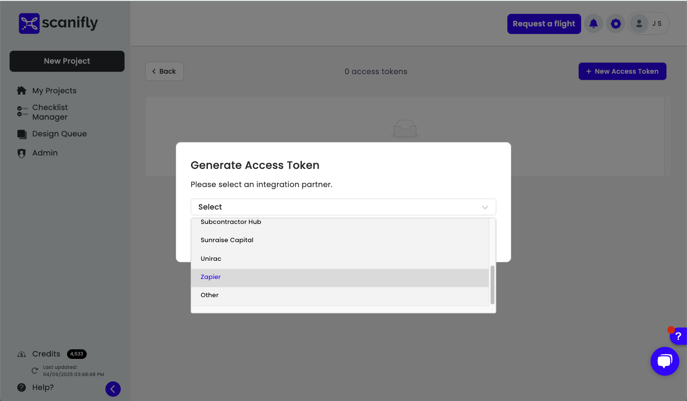Open the Help? link in the sidebar
This screenshot has height=401, width=687.
(43, 387)
